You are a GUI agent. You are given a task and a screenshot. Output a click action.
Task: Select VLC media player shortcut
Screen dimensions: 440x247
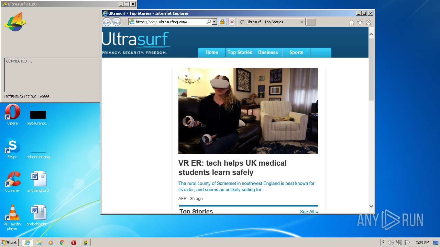pyautogui.click(x=12, y=217)
